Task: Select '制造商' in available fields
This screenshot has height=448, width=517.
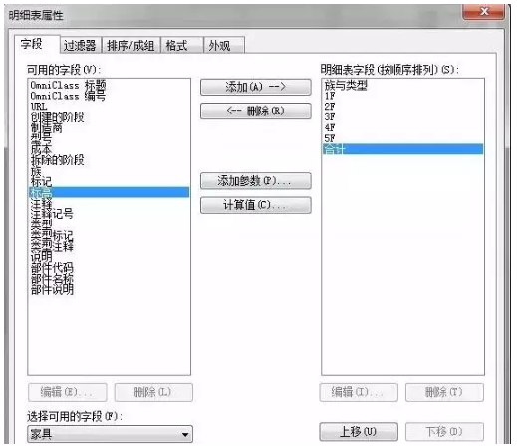Action: pyautogui.click(x=109, y=127)
